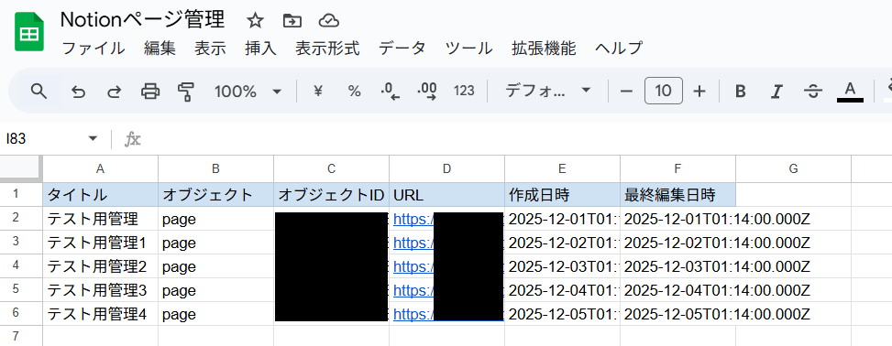Click the font size field showing 10
The image size is (892, 346).
(x=664, y=91)
